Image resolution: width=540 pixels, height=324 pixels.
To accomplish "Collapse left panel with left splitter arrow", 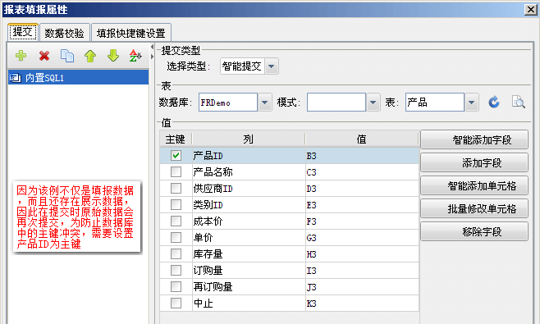I will [152, 47].
